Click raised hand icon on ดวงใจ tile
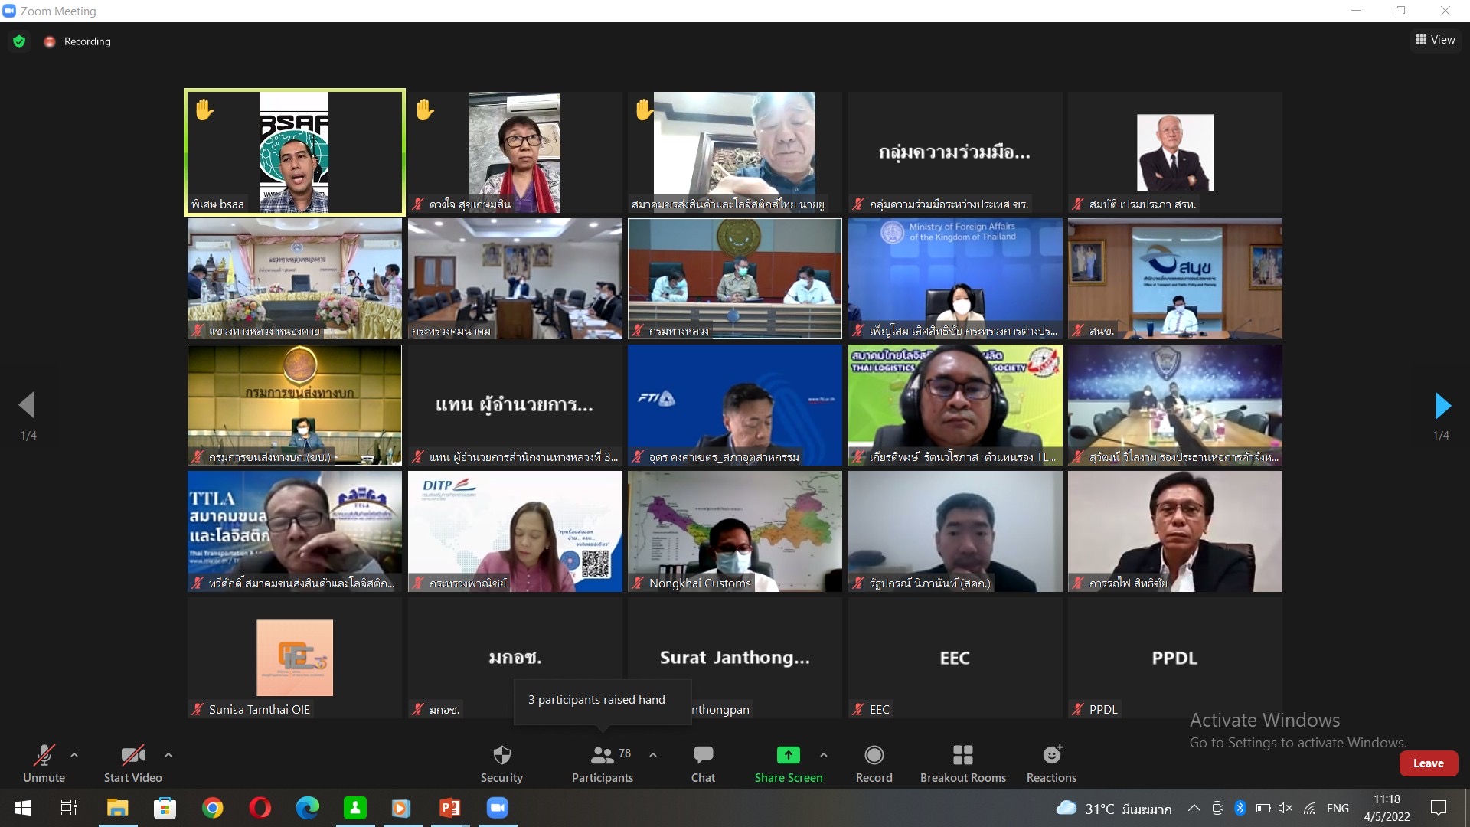The width and height of the screenshot is (1470, 827). tap(425, 110)
